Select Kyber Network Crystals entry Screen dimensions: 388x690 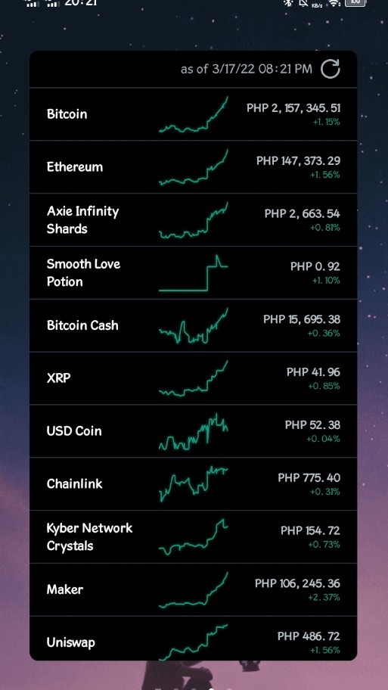coord(194,536)
